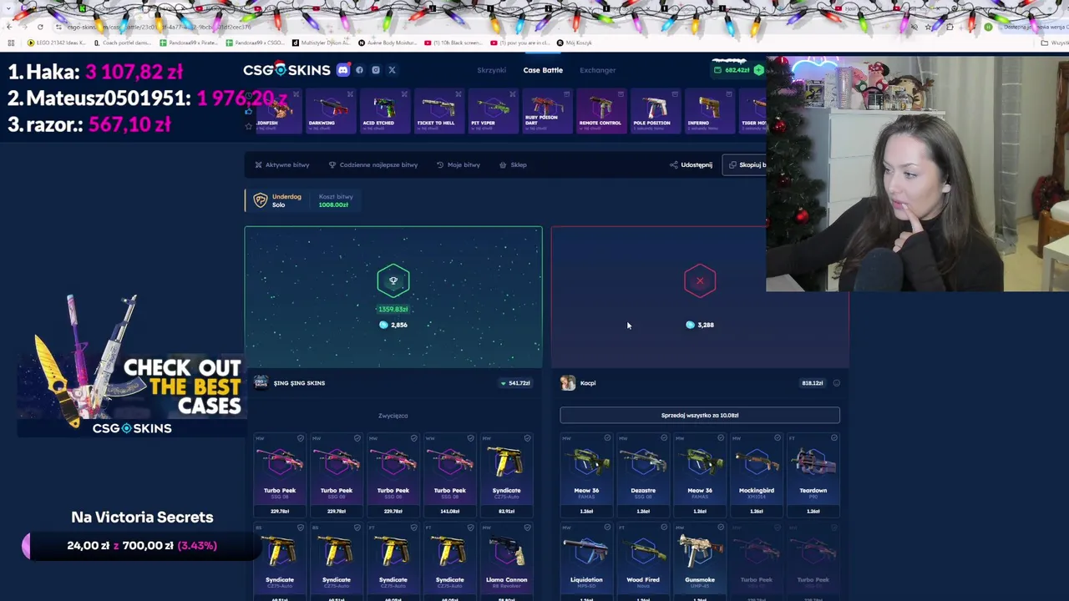Toggle checkmark on Turbo Peek 141.08zł card
Image resolution: width=1069 pixels, height=601 pixels.
(x=470, y=438)
